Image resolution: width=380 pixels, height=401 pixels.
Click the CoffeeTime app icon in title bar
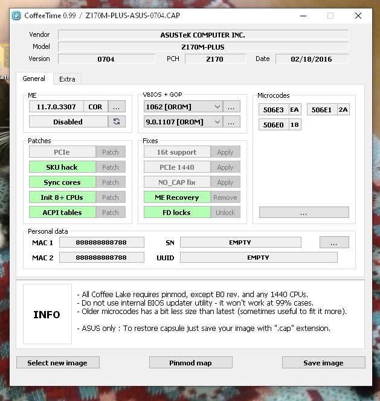click(x=16, y=16)
